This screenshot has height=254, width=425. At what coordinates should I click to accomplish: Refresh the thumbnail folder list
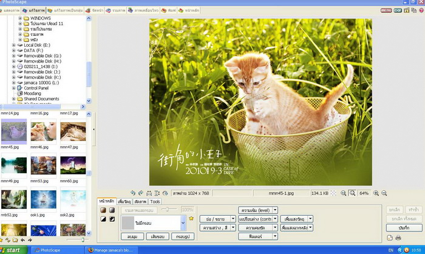point(8,240)
